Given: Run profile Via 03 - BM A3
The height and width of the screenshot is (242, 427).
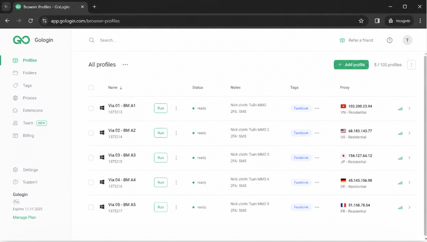Looking at the screenshot, I should click(161, 158).
